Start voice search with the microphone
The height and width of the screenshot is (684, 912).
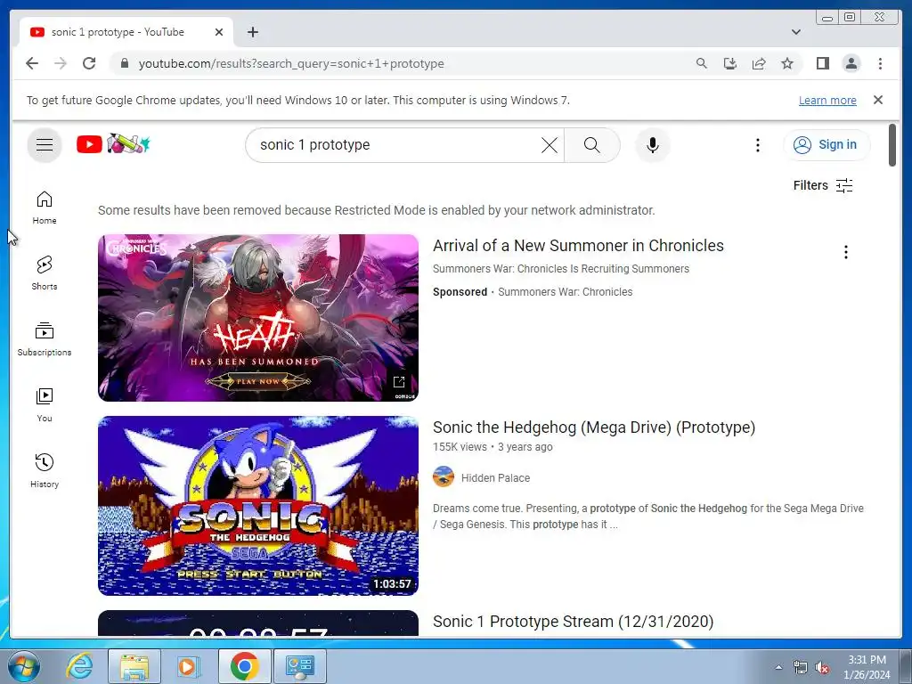pyautogui.click(x=653, y=145)
